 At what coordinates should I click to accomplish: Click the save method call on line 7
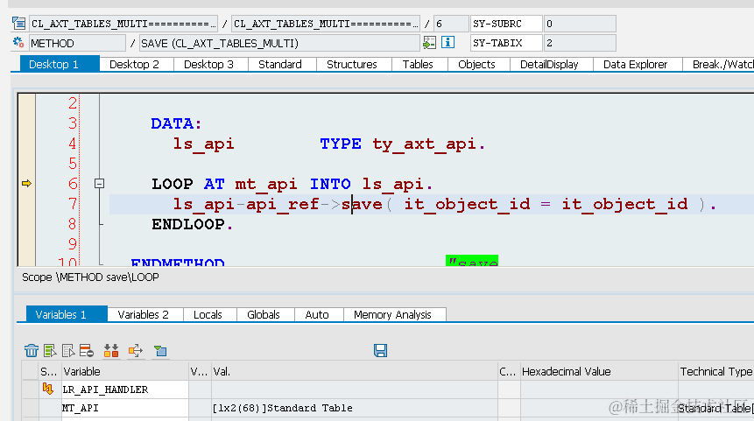362,204
